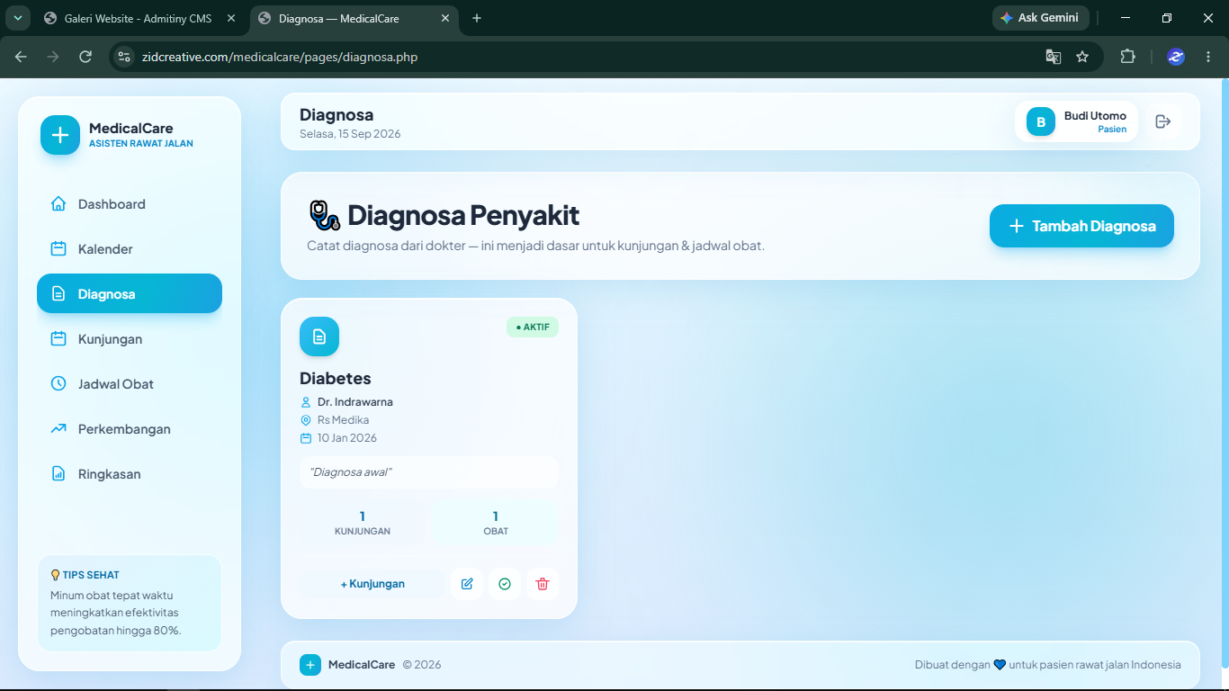Click the 1 Obat counter
This screenshot has height=691, width=1229.
496,523
